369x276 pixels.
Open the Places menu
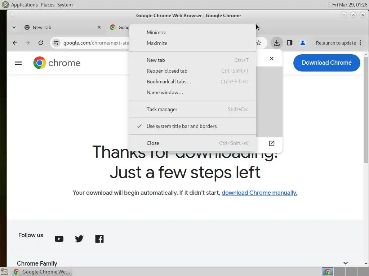(x=48, y=5)
